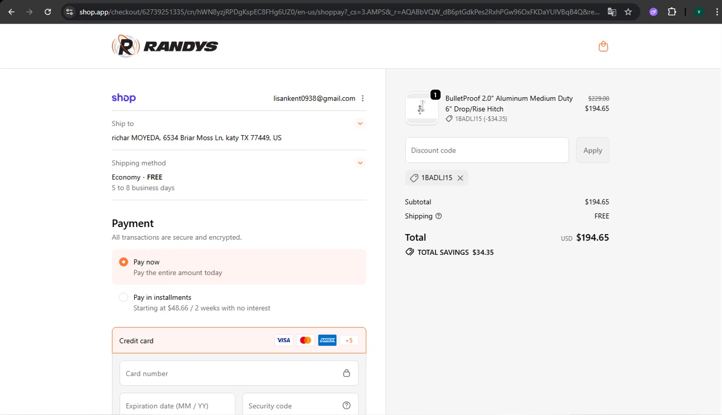Click the Economy · FREE shipping text
Image resolution: width=722 pixels, height=415 pixels.
[x=137, y=177]
